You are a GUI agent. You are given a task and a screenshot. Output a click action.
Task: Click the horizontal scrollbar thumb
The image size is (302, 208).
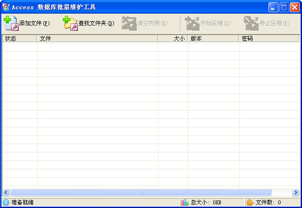(140, 192)
